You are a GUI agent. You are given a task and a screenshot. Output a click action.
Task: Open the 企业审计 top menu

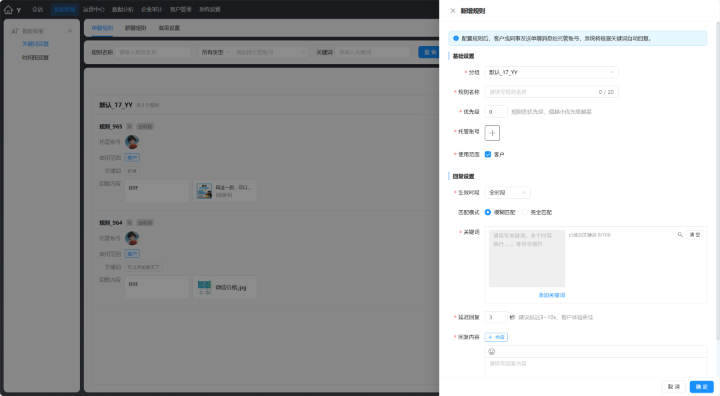151,9
